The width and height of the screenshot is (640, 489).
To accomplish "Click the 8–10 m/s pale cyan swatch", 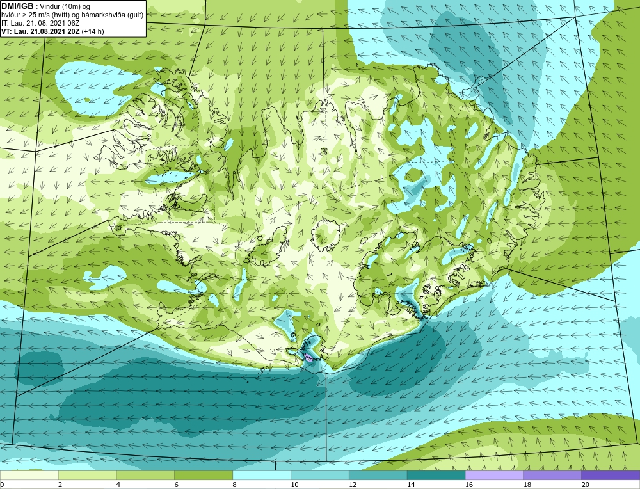I will (x=262, y=475).
